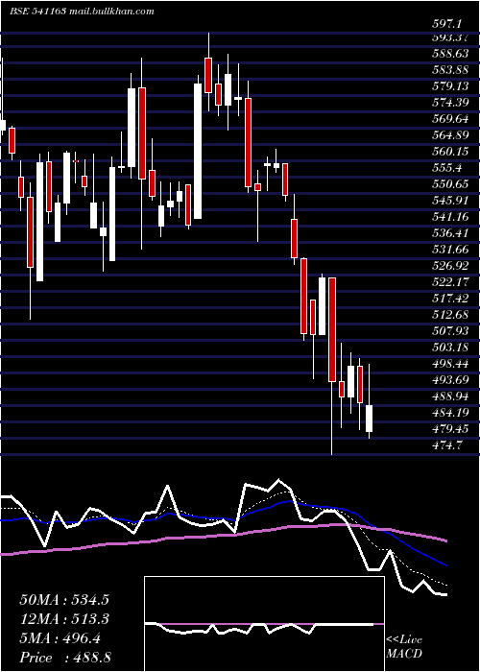
Task: Click the 550.65 price axis label
Action: click(x=449, y=184)
